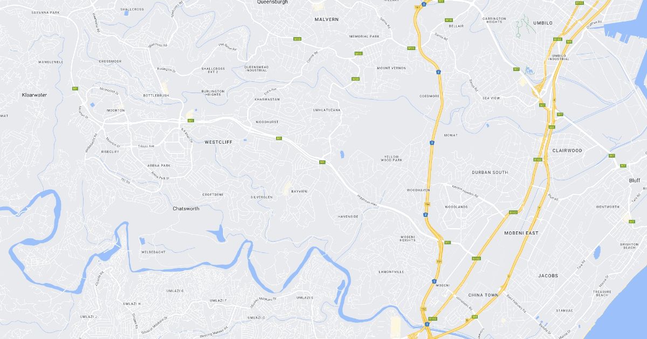Select the LAMONTVILLE label

391,272
